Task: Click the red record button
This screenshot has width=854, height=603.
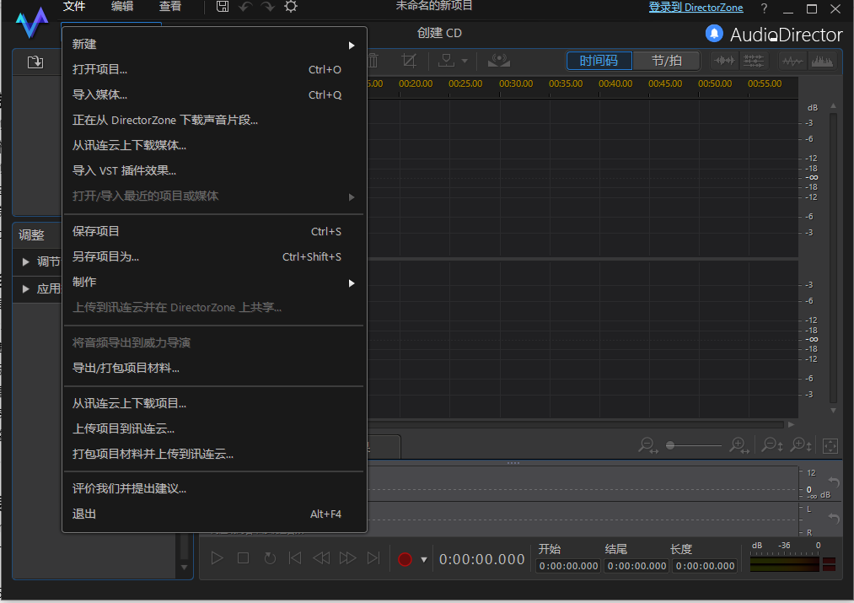Action: tap(405, 559)
